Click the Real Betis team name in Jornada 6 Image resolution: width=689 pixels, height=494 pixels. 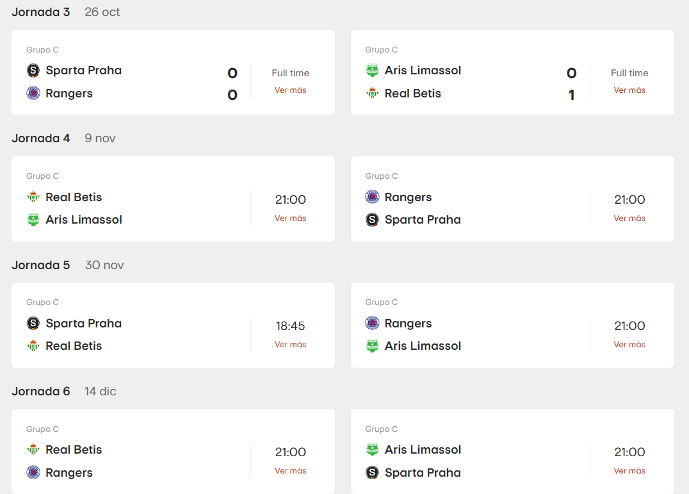(x=74, y=450)
